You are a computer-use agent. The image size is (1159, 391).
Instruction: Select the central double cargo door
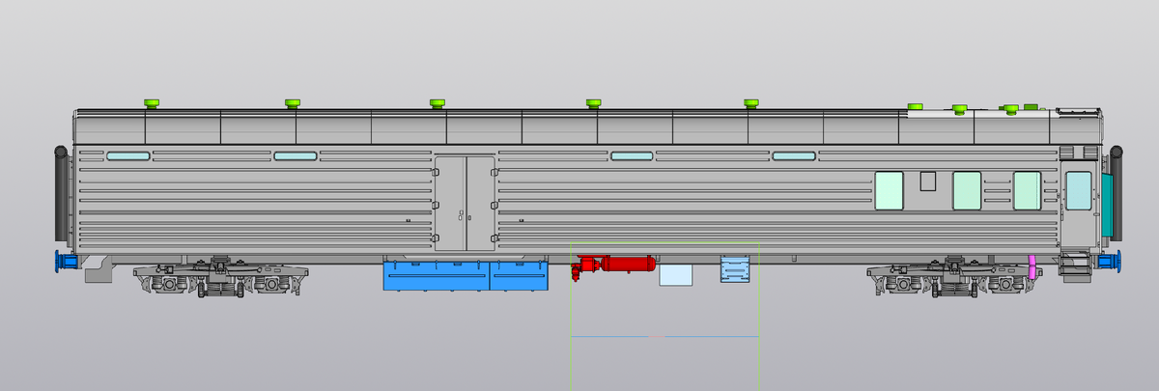(465, 203)
